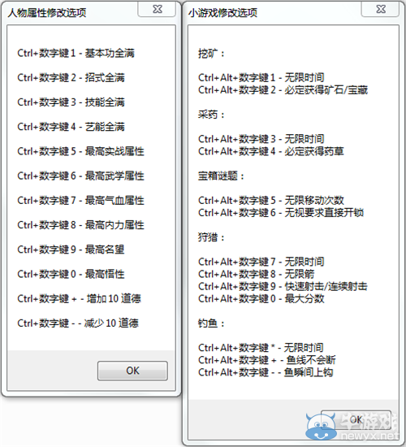The width and height of the screenshot is (406, 447).
Task: Click the line 最高实战属性
Action: click(80, 151)
